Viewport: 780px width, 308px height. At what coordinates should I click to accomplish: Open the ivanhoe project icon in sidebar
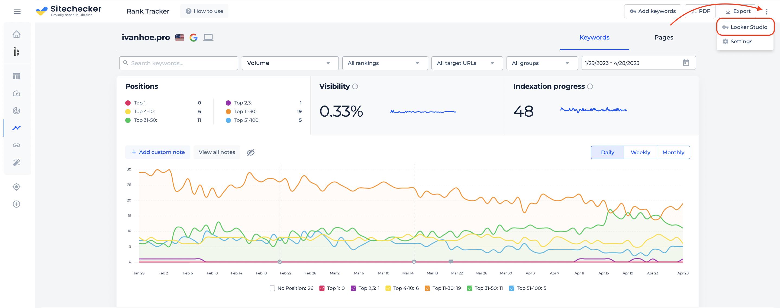coord(17,52)
